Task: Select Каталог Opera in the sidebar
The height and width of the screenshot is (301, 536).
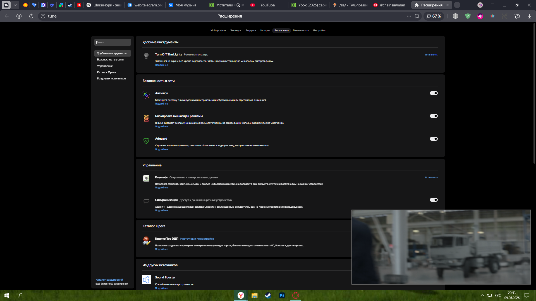Action: [106, 72]
